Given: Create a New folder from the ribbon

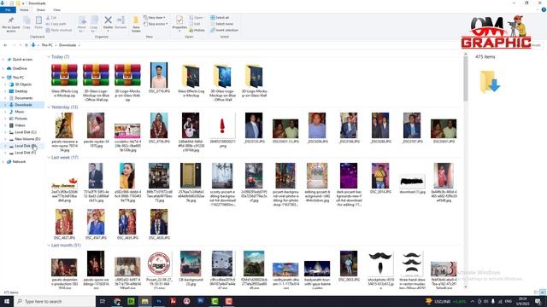Looking at the screenshot, I should point(136,24).
